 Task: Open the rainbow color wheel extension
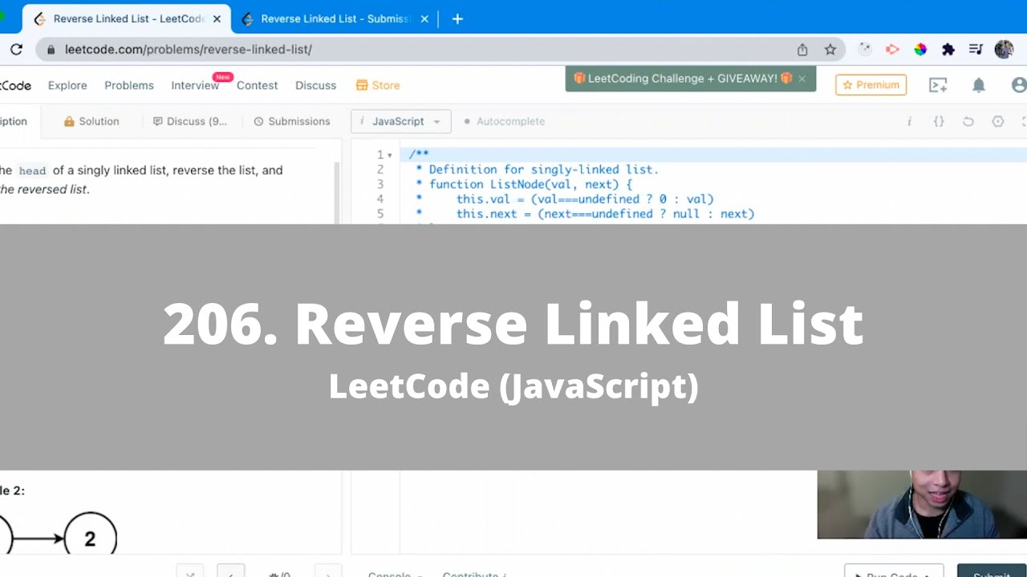point(920,50)
